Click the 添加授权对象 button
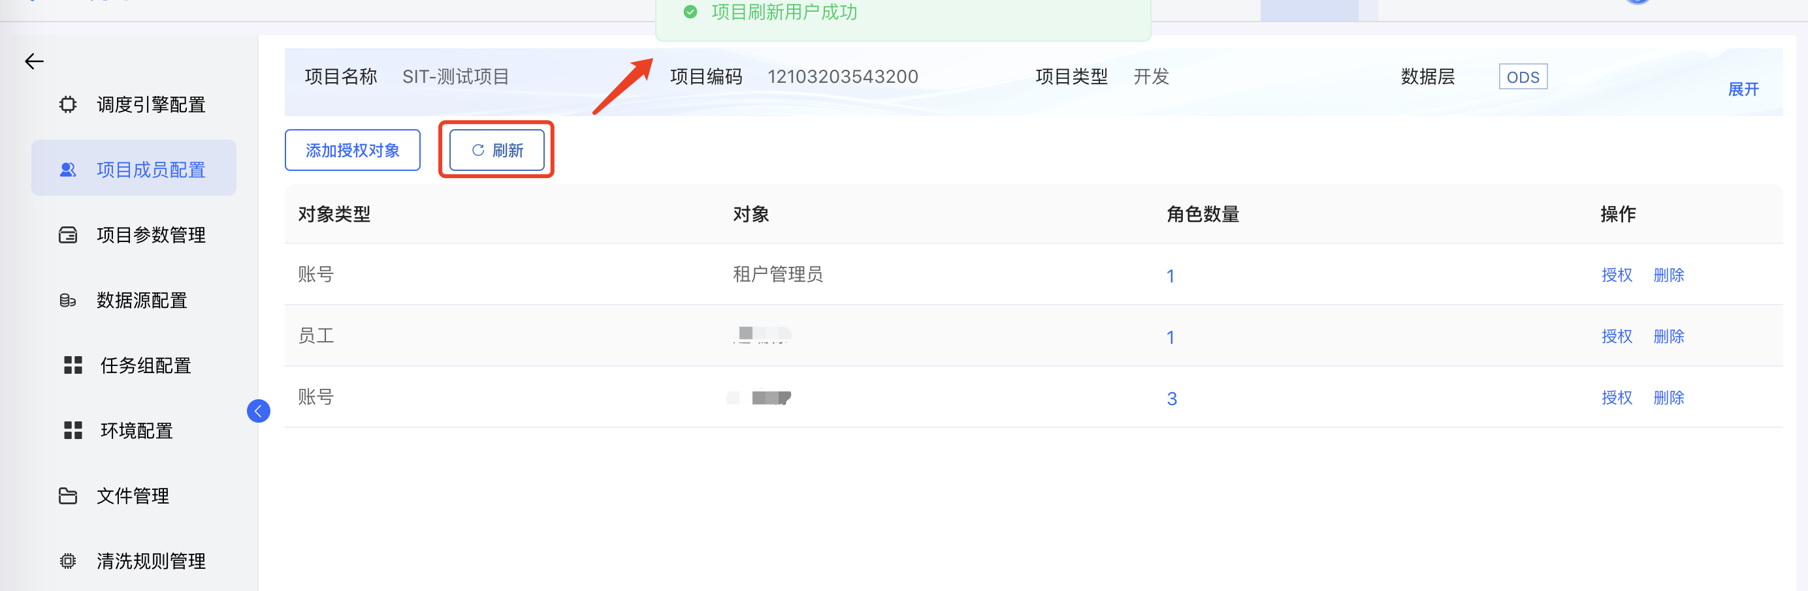The height and width of the screenshot is (591, 1808). tap(353, 149)
